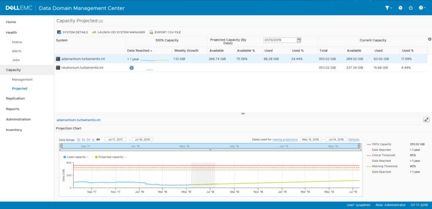Expand the projection chart panel

(426, 120)
